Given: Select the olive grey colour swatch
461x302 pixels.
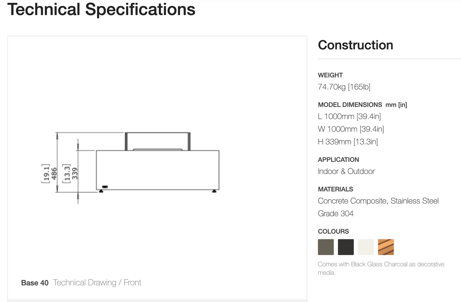Looking at the screenshot, I should [x=326, y=247].
